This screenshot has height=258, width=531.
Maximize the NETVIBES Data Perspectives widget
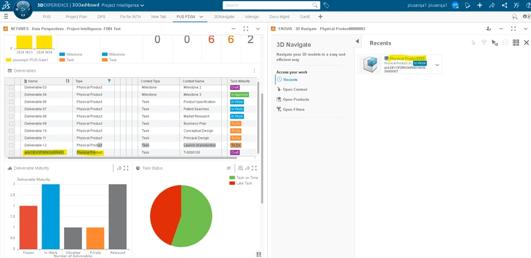click(246, 29)
